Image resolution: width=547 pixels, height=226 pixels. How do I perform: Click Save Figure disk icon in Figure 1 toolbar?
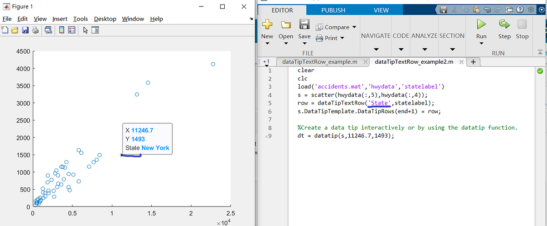point(25,30)
